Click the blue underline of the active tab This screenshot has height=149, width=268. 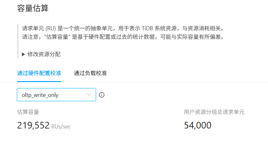39,81
